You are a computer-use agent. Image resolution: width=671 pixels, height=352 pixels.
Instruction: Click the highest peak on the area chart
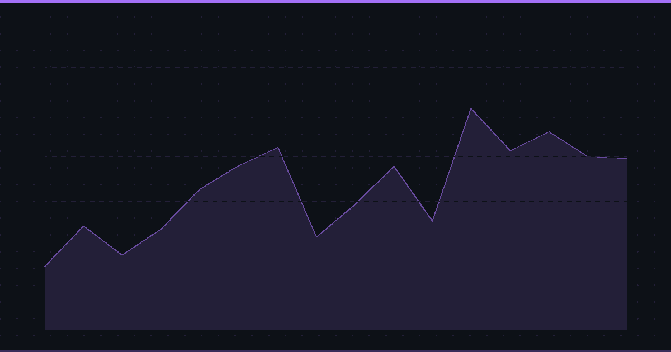(x=471, y=109)
